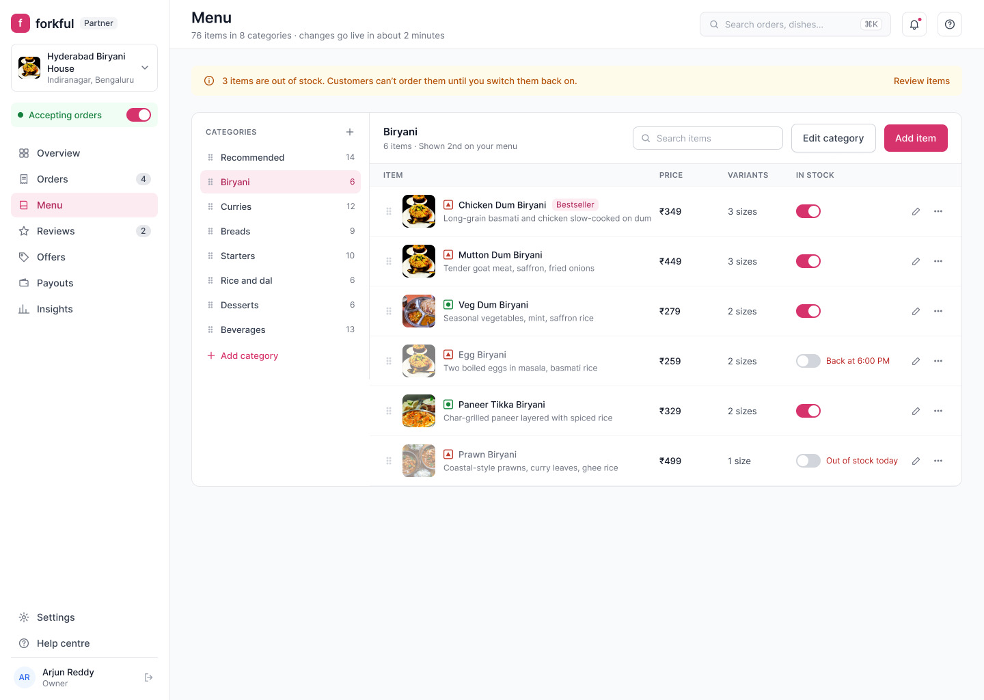
Task: Toggle Accepting orders switch
Action: [139, 115]
